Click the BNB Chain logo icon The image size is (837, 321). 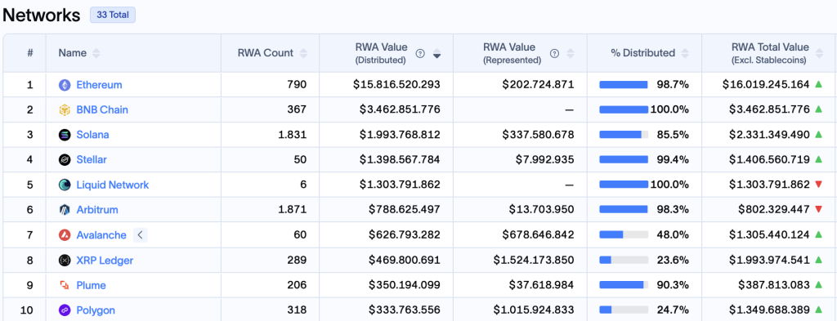65,109
